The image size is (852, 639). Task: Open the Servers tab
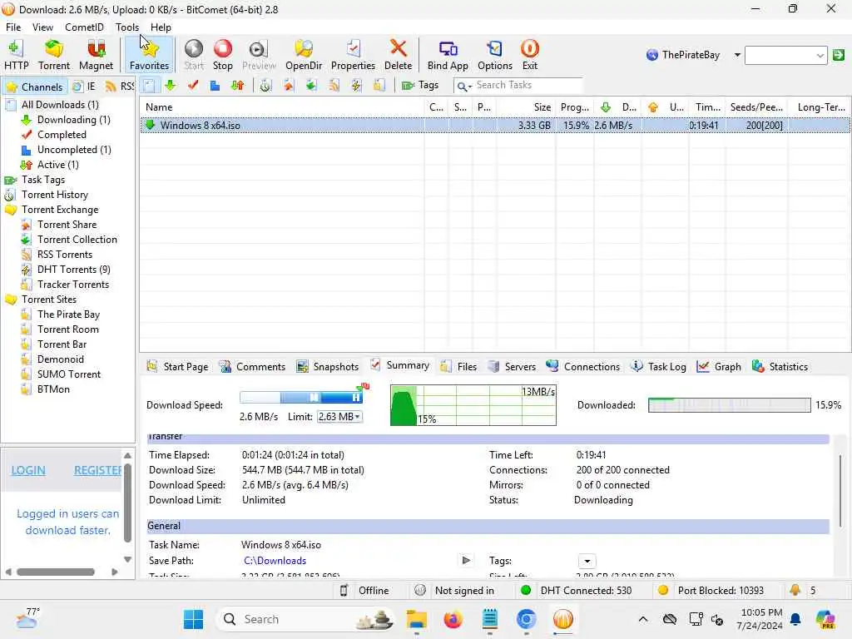512,367
